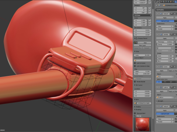Enable Textured Solid checkbox

[135, 113]
